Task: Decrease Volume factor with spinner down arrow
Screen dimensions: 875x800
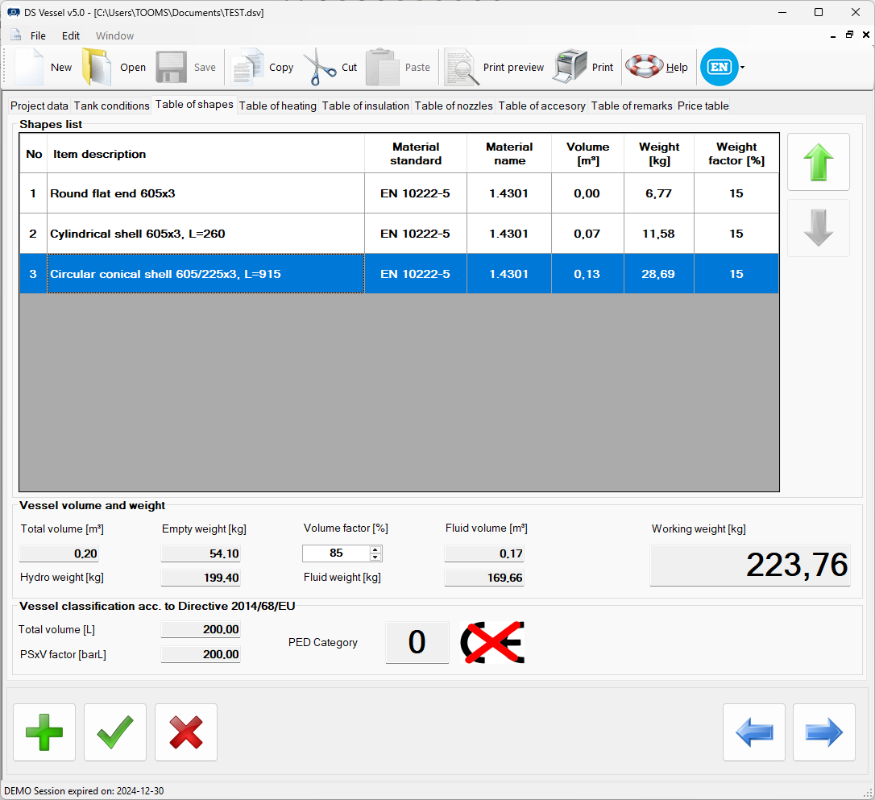Action: (375, 557)
